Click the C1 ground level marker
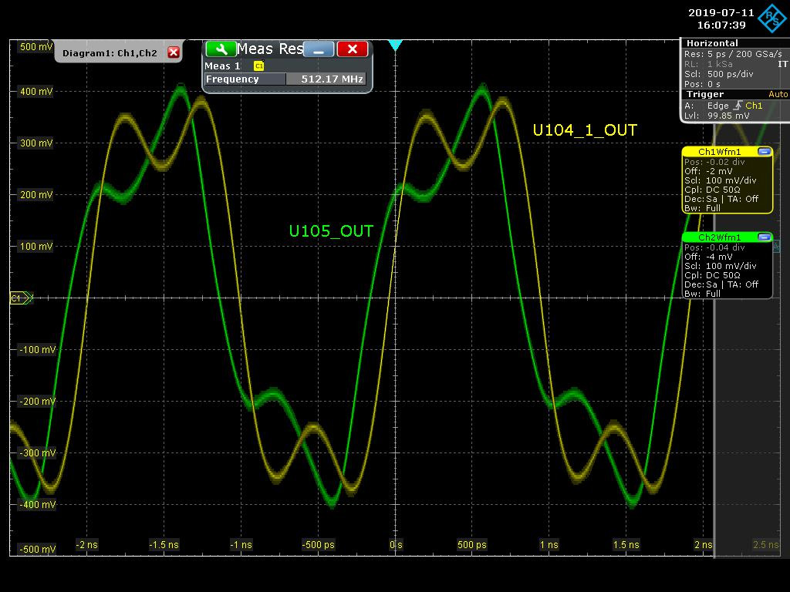 21,298
